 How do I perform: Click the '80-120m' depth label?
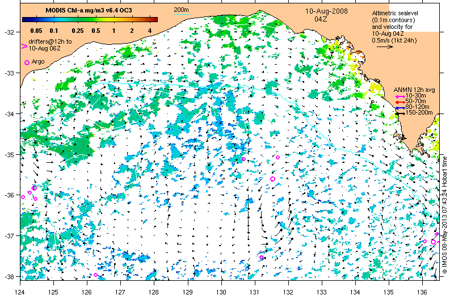coord(417,107)
